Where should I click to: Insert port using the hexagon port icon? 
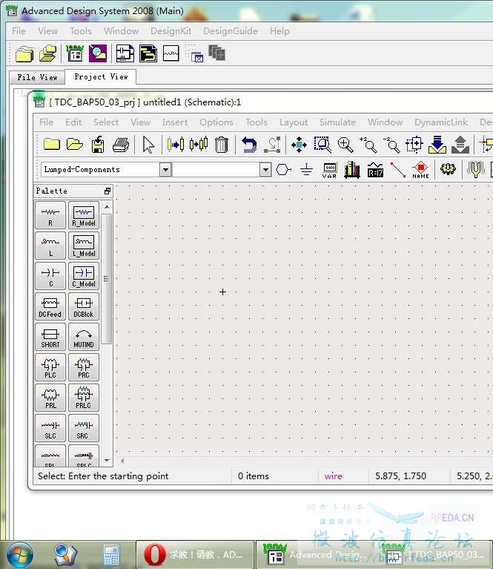point(283,169)
